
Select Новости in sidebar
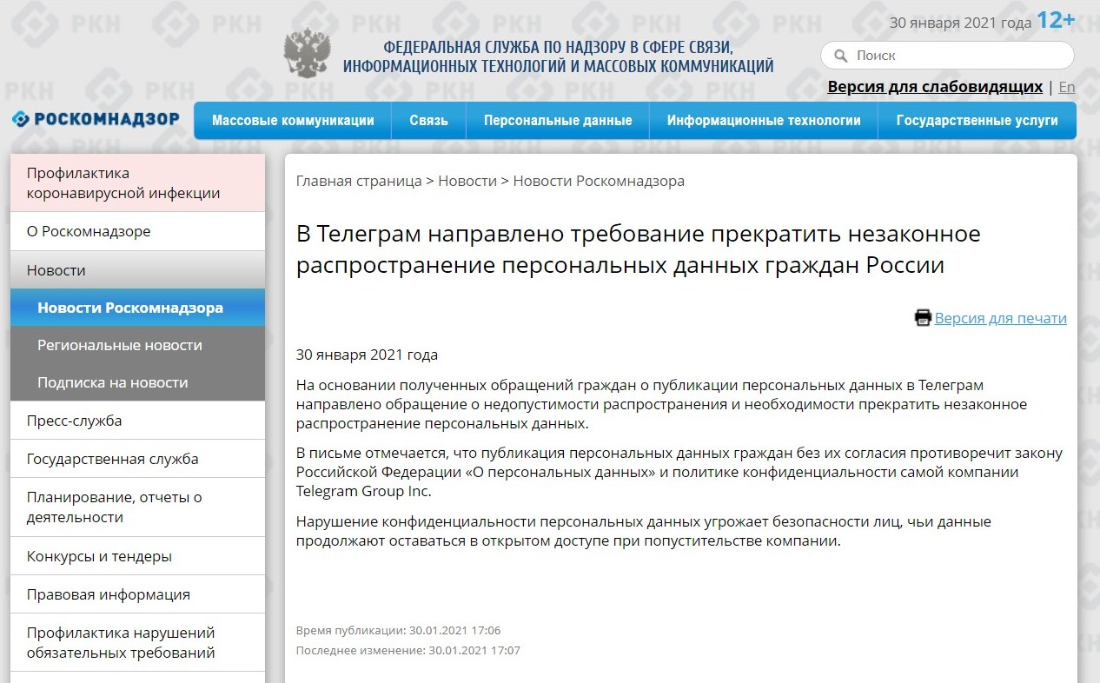[137, 270]
